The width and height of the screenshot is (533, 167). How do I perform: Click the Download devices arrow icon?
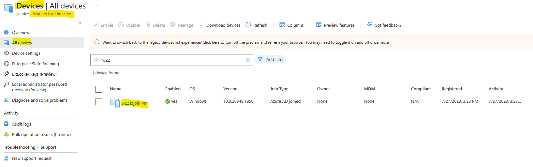point(201,25)
